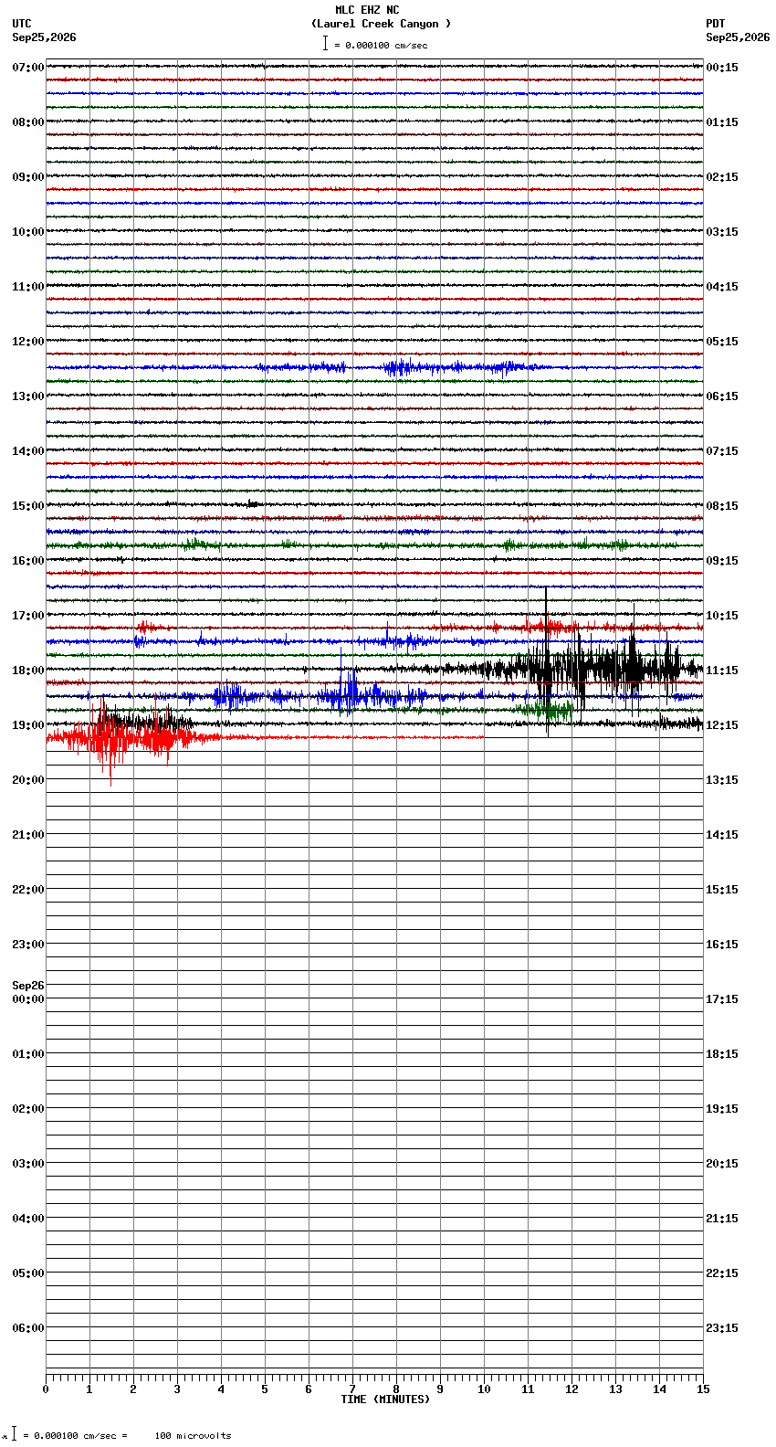
Task: Click the 23:15 PDT row label
Action: point(722,1328)
